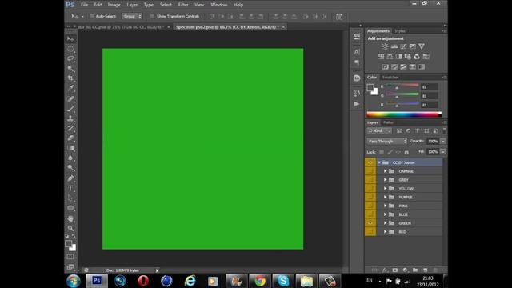
Task: Click the layer styles fx button
Action: tap(385, 270)
